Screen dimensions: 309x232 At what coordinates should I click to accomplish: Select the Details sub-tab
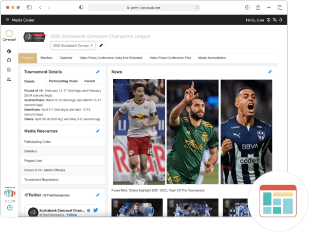pyautogui.click(x=29, y=81)
